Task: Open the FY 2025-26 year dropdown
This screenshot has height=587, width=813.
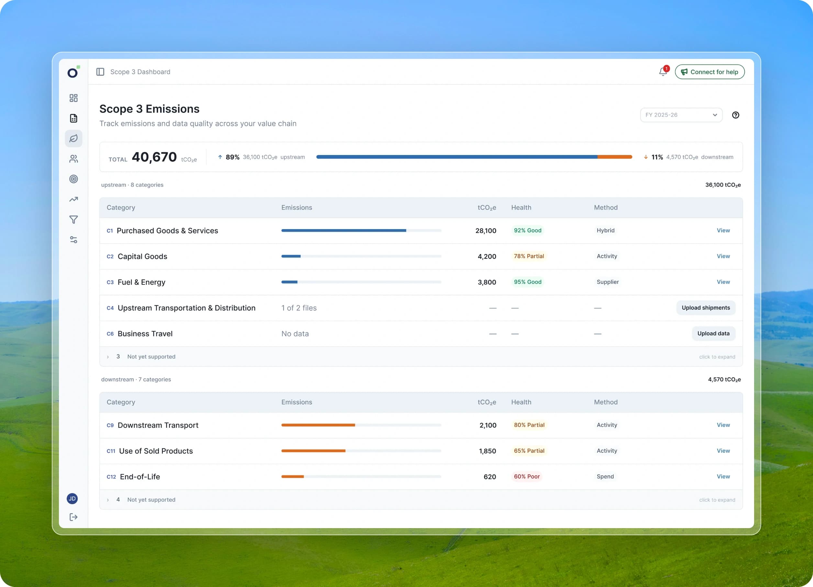Action: 681,115
